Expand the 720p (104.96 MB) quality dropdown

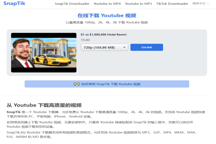104,47
